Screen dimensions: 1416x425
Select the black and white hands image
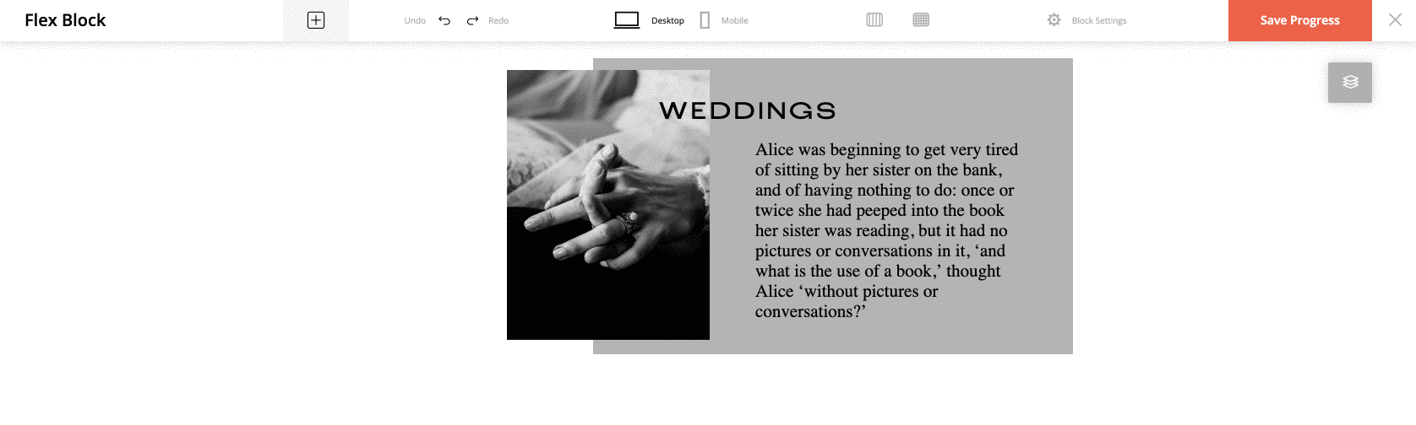point(608,205)
